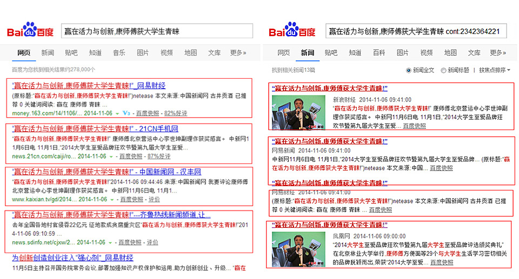Screen dimensions: 519x279
Task: Focus the left window search input field
Action: (x=157, y=31)
